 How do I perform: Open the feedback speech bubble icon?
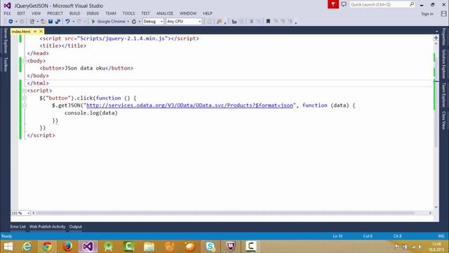344,4
